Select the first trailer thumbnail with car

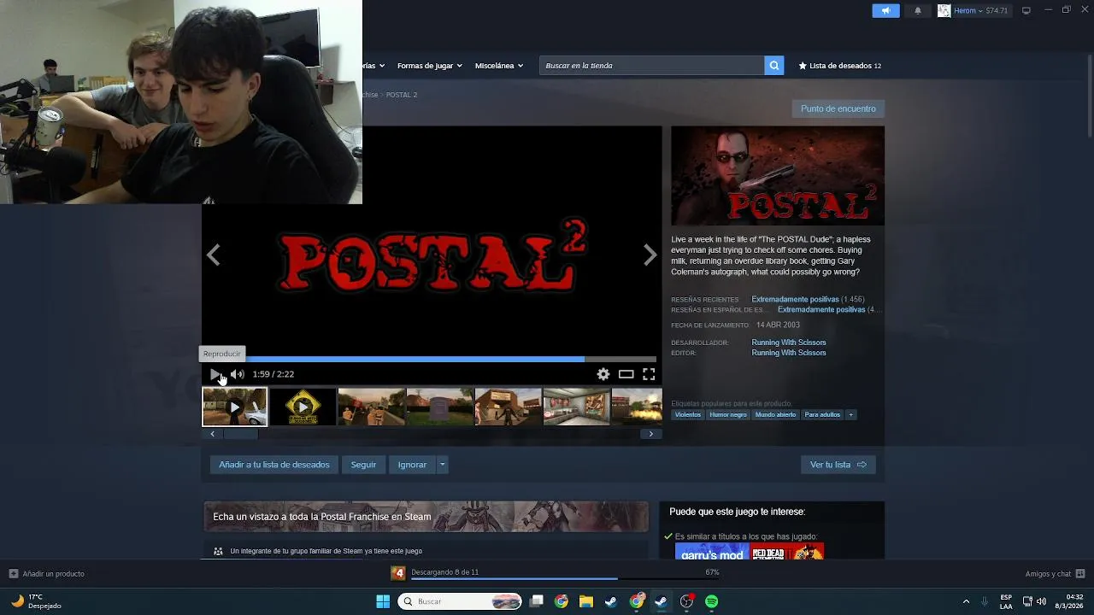click(235, 407)
